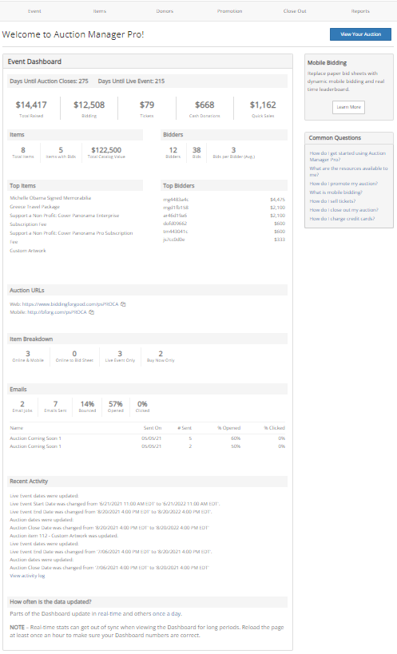
Task: Click the $333 top bidder amount
Action: click(x=280, y=240)
